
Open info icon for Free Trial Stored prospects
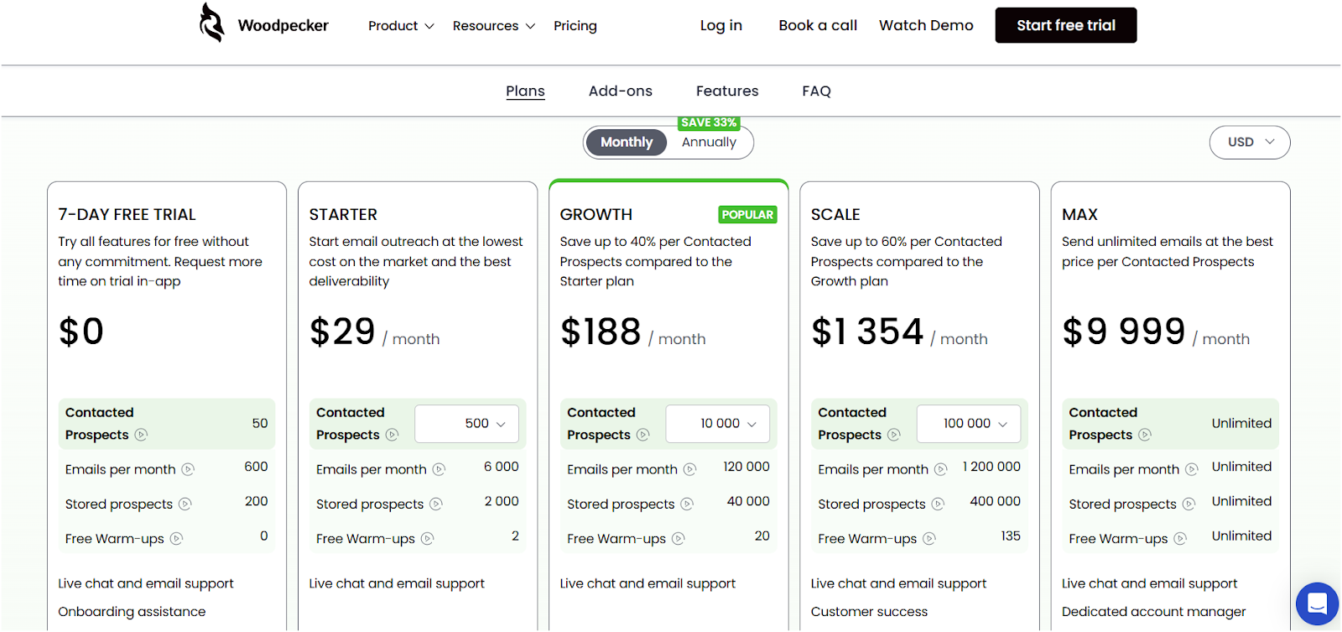[185, 504]
